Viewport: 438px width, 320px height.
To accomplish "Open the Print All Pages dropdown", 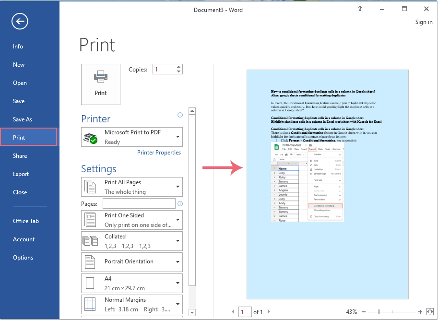I will point(178,187).
